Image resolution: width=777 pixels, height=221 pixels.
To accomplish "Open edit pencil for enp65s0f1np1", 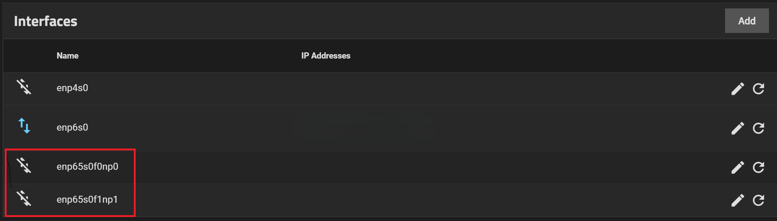I will coord(738,200).
